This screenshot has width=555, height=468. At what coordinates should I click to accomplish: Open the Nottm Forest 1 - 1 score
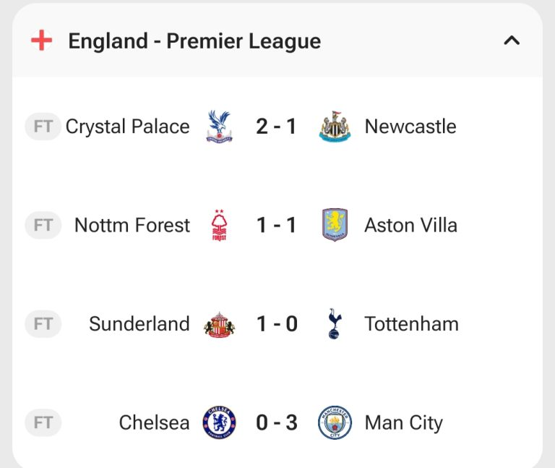point(276,225)
